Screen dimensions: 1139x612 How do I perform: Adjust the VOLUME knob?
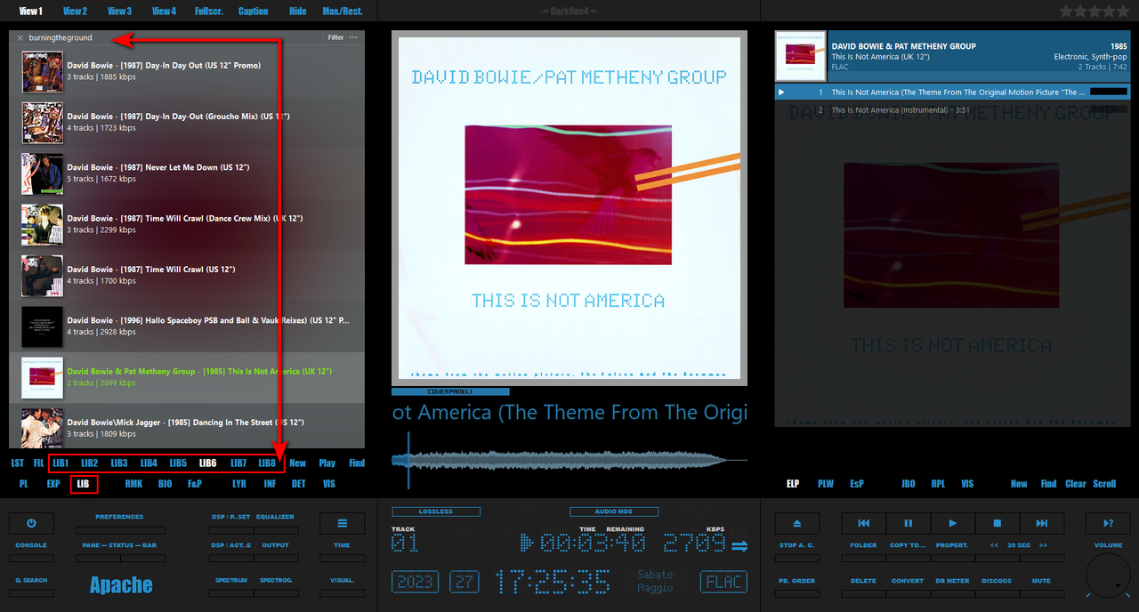pyautogui.click(x=1109, y=575)
